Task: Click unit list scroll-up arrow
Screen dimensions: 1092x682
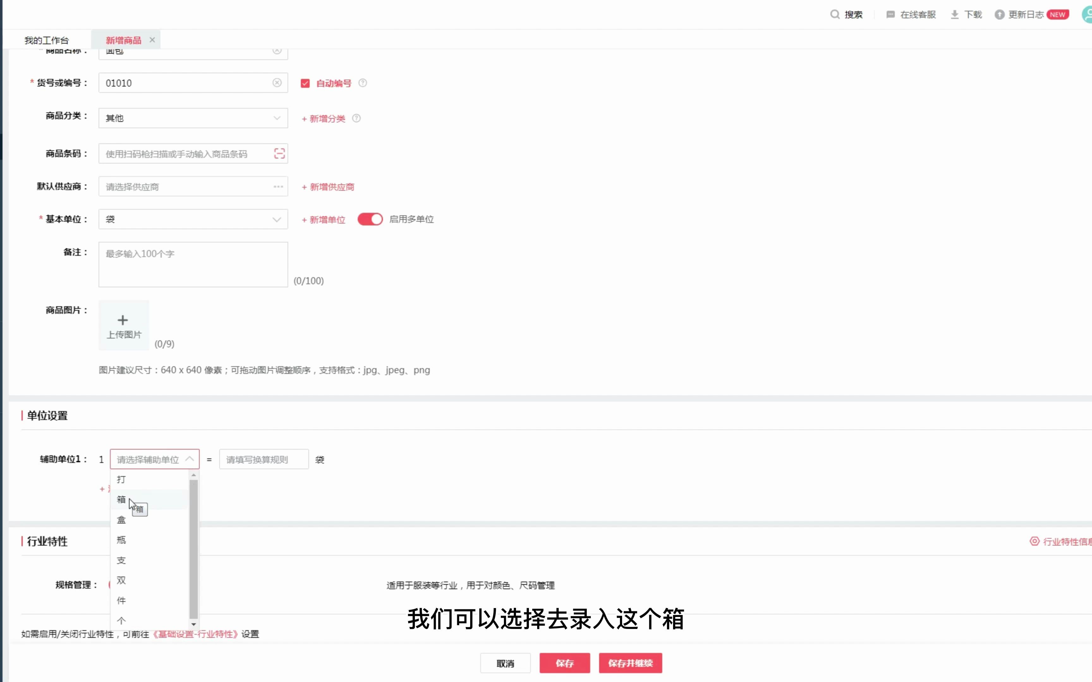Action: [194, 475]
